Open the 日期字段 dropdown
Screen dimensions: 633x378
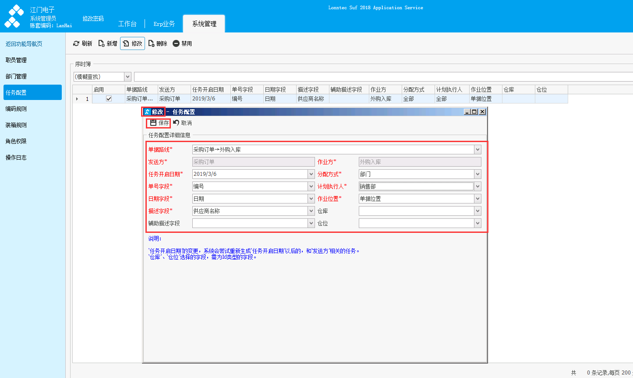311,199
